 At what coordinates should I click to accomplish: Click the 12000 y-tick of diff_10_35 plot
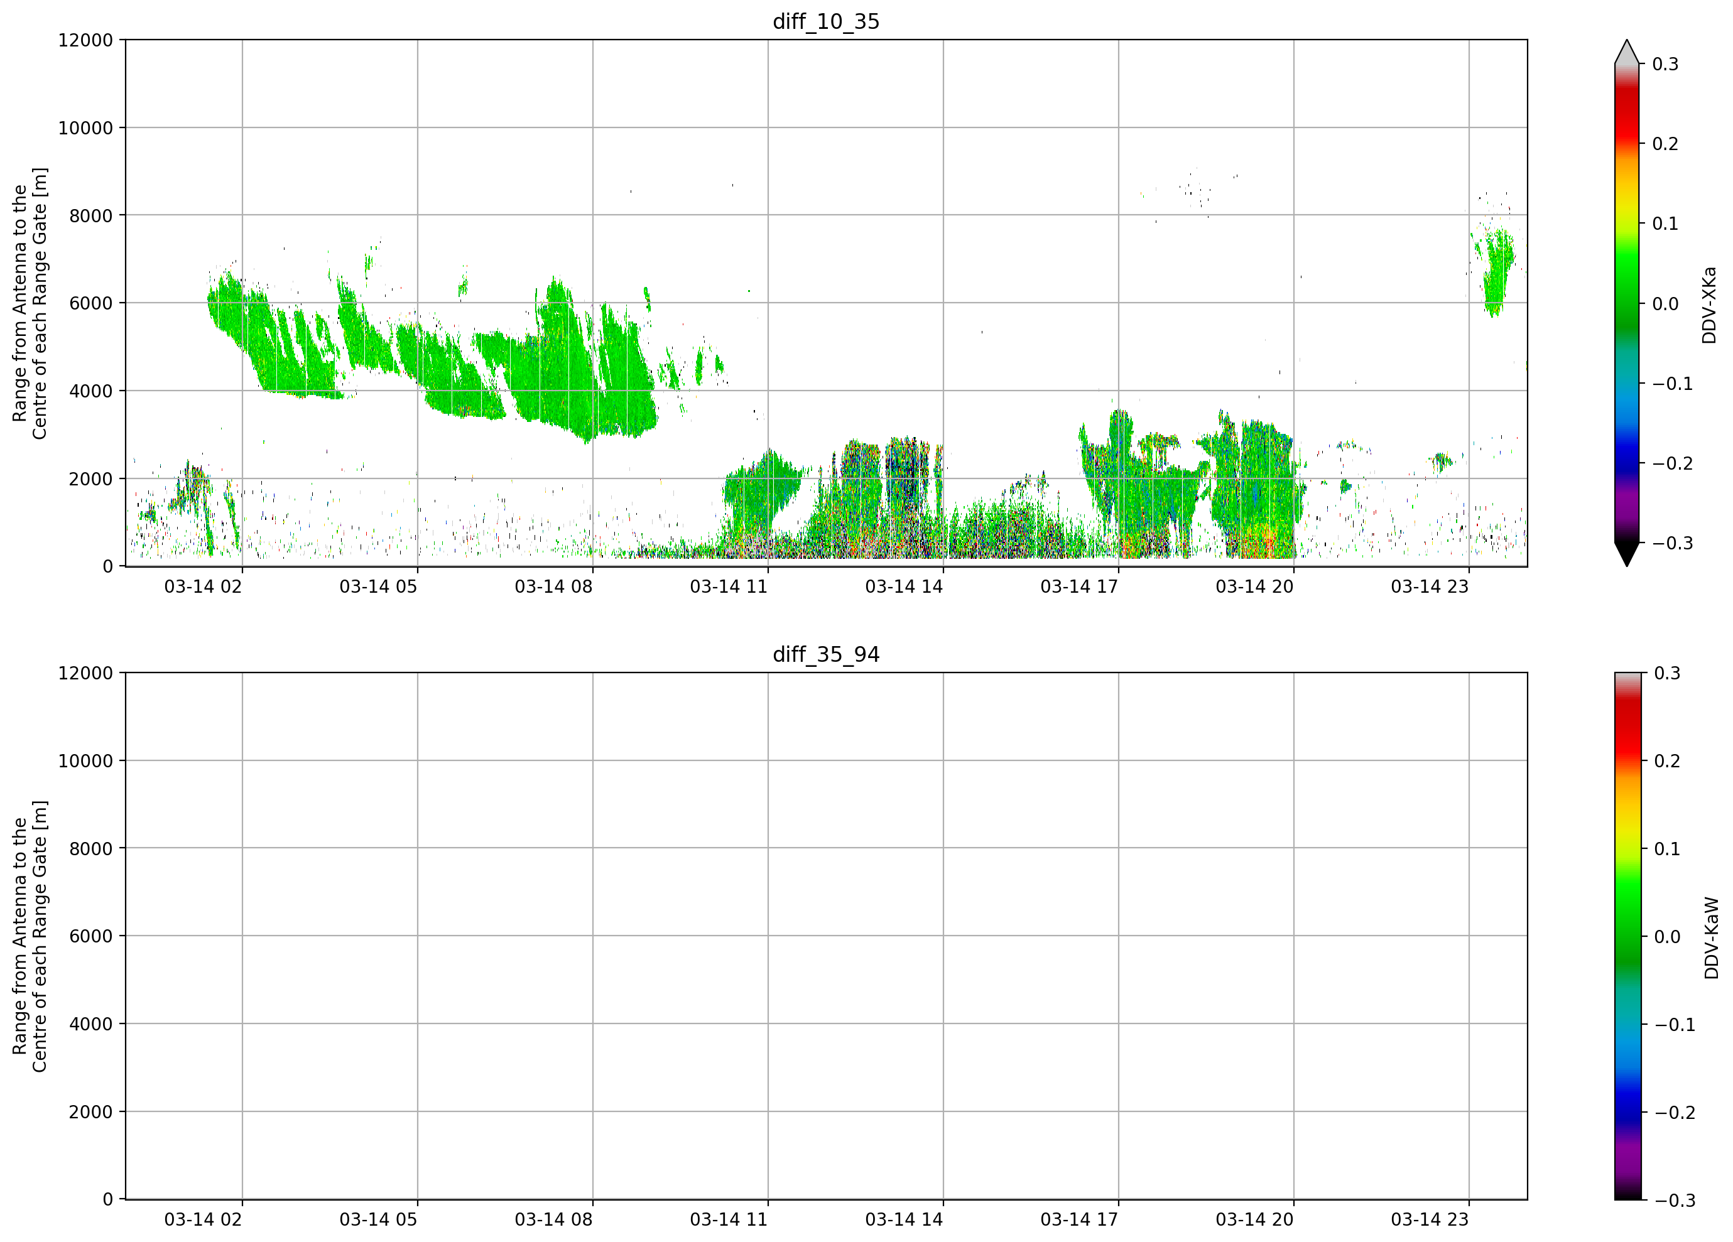click(x=85, y=40)
